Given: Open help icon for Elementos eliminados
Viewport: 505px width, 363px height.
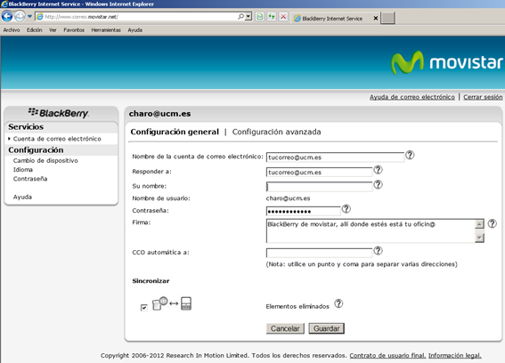Looking at the screenshot, I should [x=338, y=303].
